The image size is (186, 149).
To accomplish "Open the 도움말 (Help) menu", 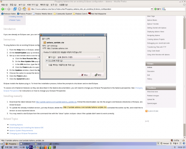I will click(x=64, y=5).
